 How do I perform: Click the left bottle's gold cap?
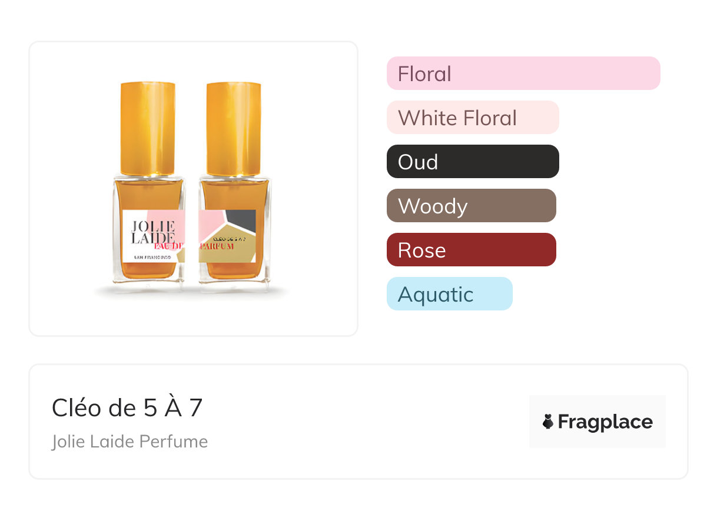[x=148, y=126]
